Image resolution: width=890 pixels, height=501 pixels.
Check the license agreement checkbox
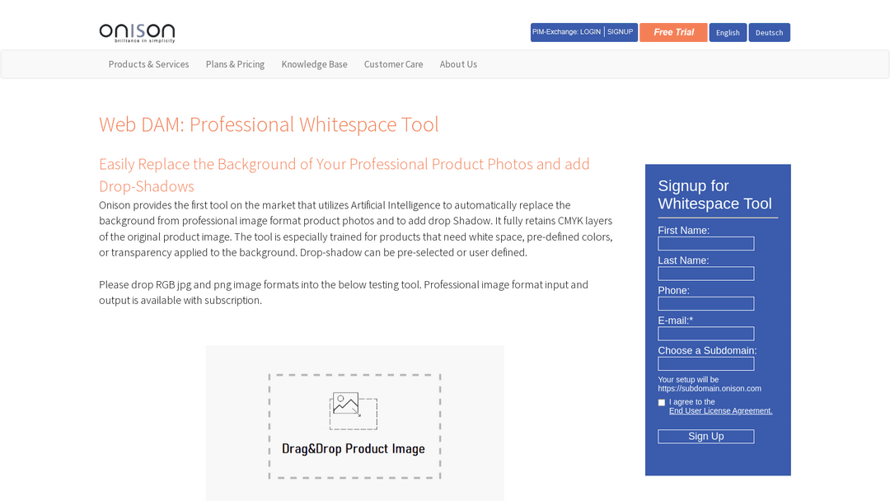tap(661, 402)
